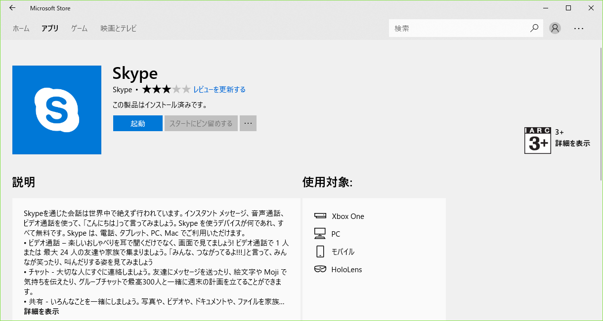This screenshot has width=603, height=321.
Task: Click the 3+ age rating text
Action: coord(560,132)
